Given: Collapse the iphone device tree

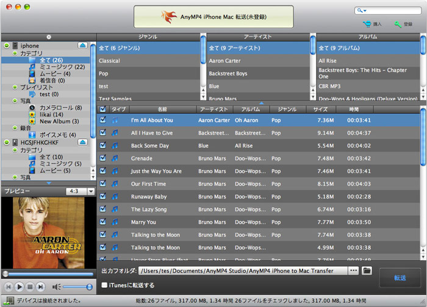Looking at the screenshot, I should coord(6,46).
